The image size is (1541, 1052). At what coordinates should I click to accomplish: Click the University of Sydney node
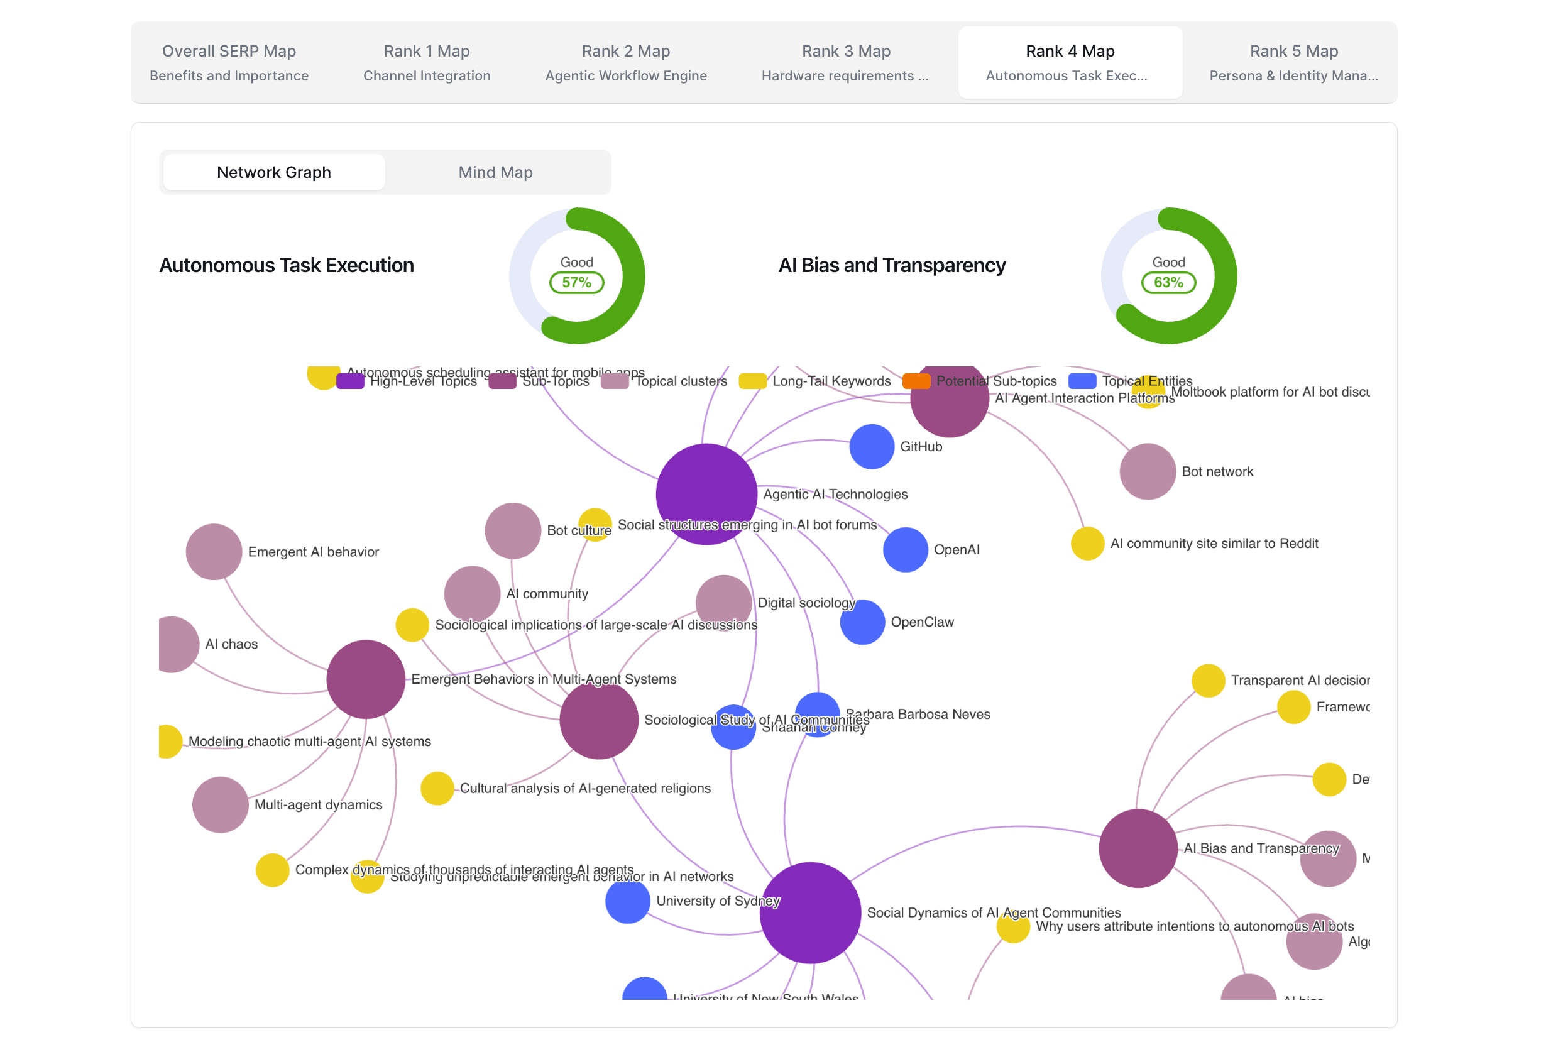click(x=627, y=901)
